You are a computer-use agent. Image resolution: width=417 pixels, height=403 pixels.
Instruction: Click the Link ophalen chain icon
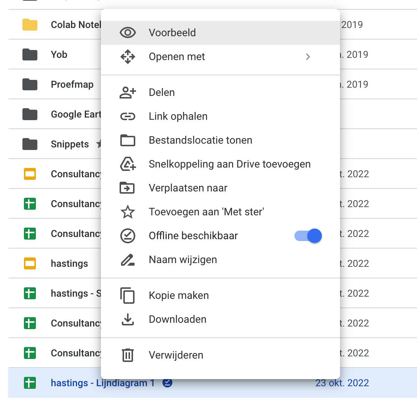coord(128,116)
